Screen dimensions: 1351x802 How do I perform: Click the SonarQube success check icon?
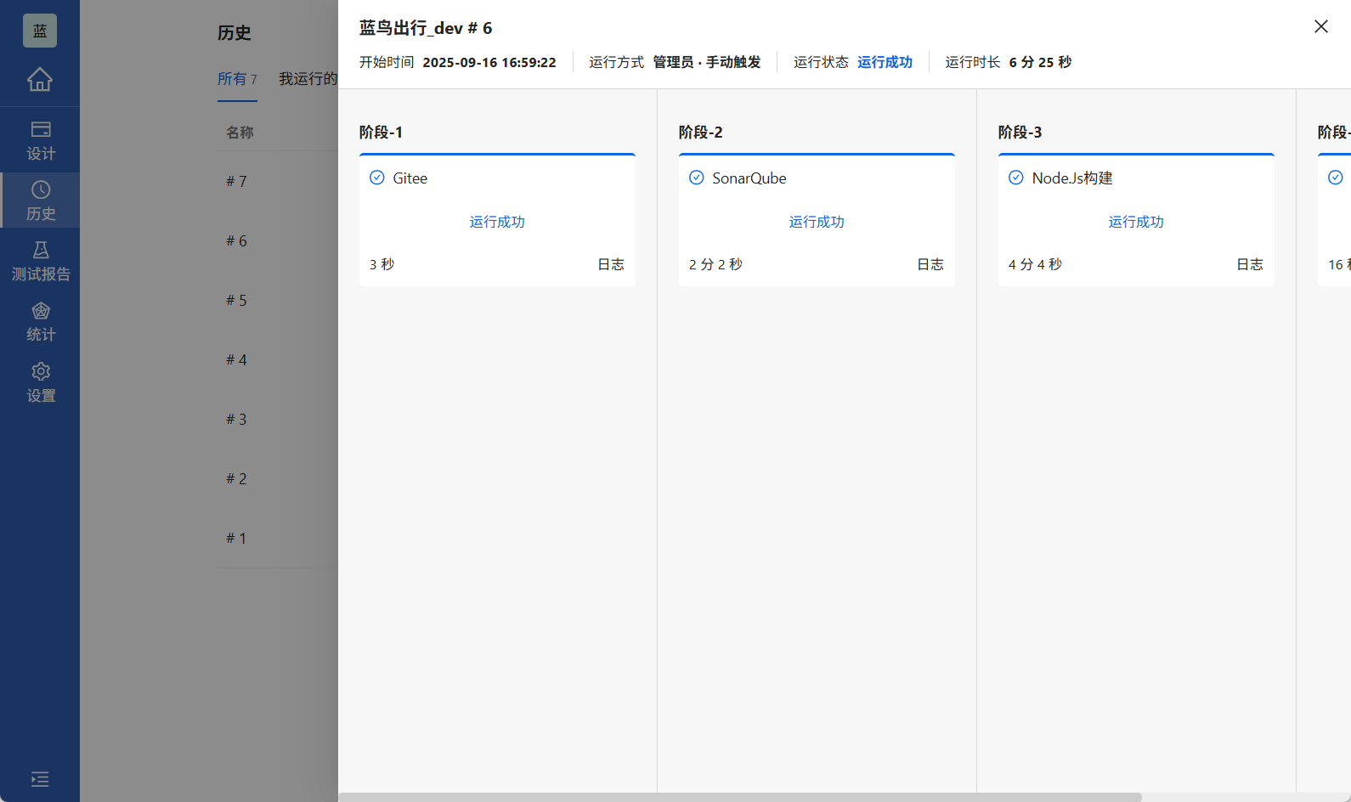click(697, 178)
